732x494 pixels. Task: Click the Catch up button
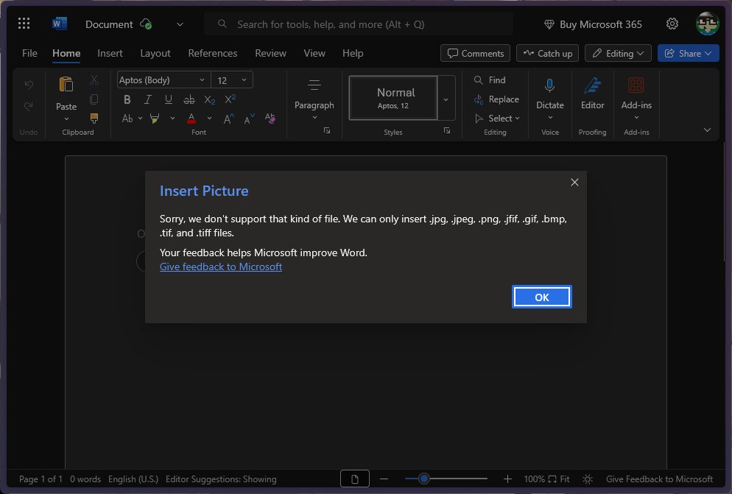(547, 53)
